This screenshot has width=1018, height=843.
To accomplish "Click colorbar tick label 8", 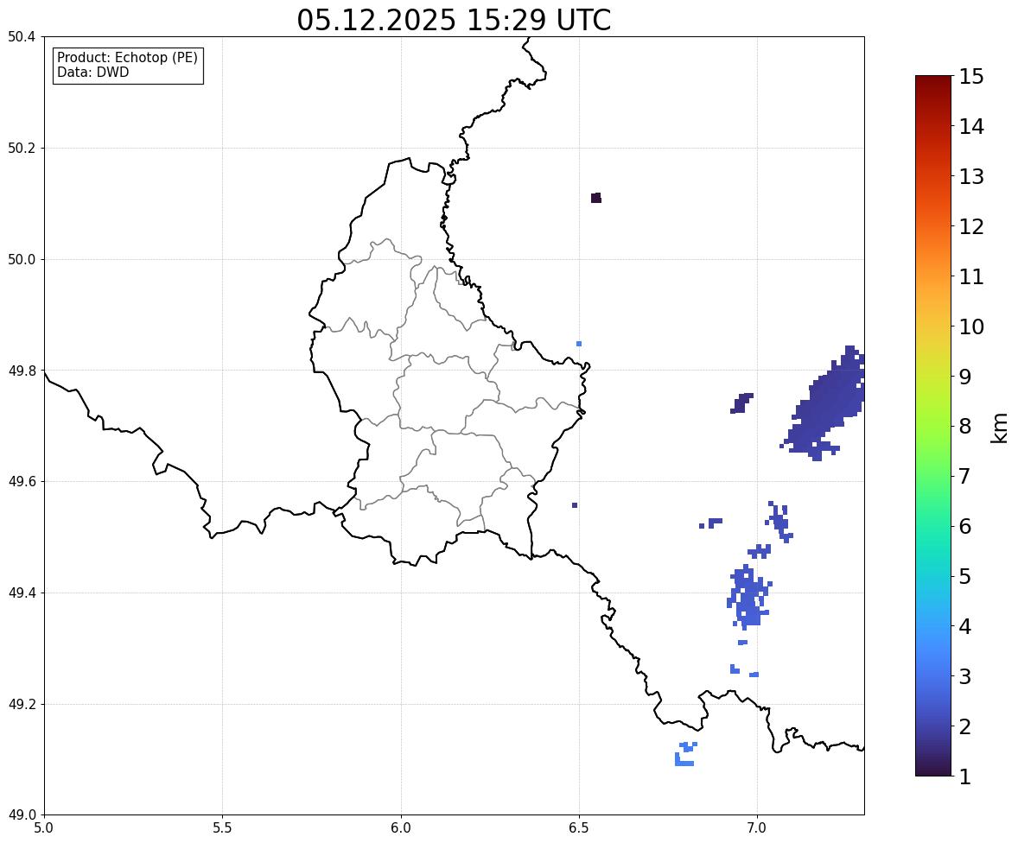I will [x=965, y=427].
